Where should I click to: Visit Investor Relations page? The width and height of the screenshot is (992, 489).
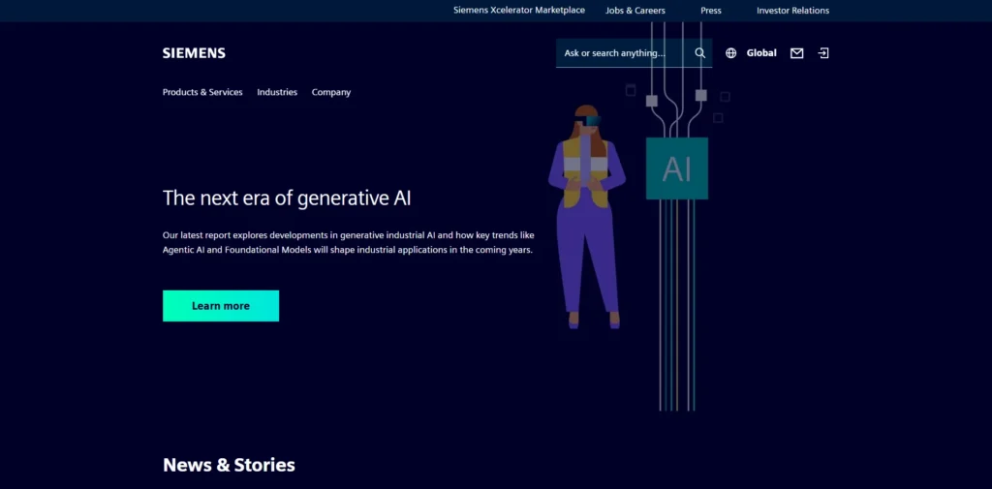(792, 10)
